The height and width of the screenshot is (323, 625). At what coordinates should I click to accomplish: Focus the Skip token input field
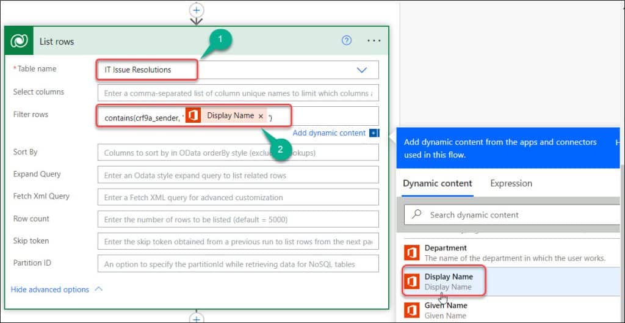coord(239,242)
